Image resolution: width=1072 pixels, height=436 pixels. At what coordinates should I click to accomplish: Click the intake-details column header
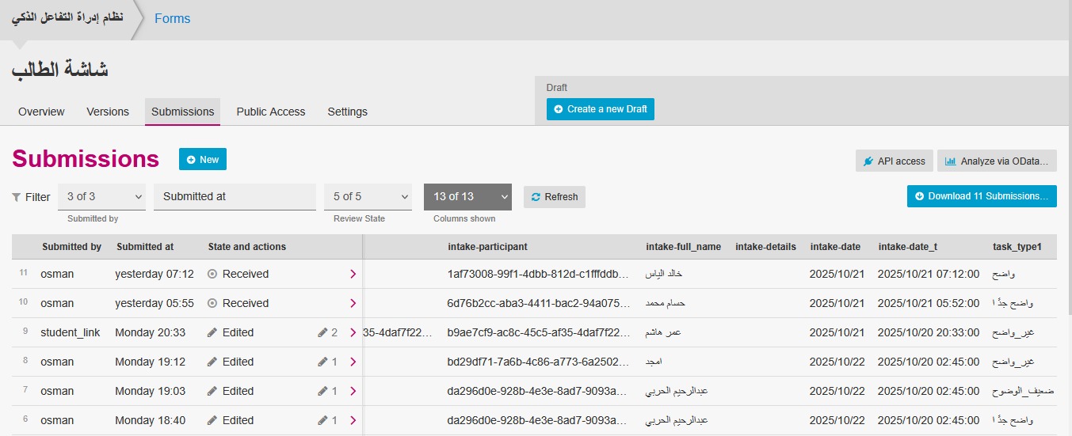coord(765,247)
